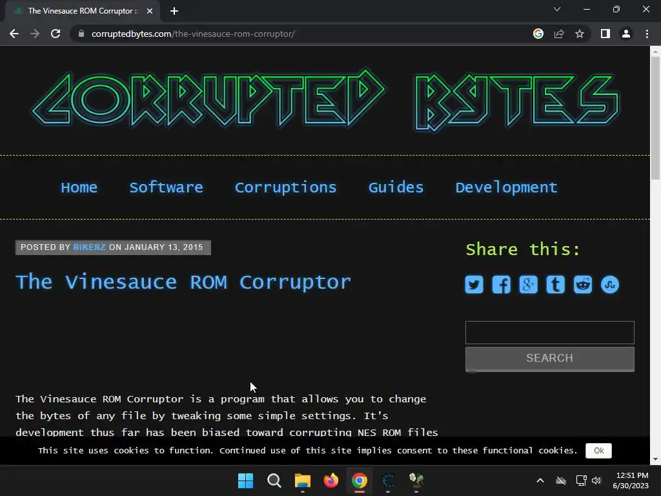Open File Explorer from taskbar
The height and width of the screenshot is (496, 661).
[302, 480]
